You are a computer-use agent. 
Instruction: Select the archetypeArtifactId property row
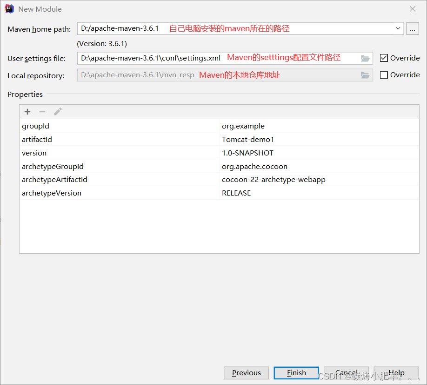click(x=219, y=180)
